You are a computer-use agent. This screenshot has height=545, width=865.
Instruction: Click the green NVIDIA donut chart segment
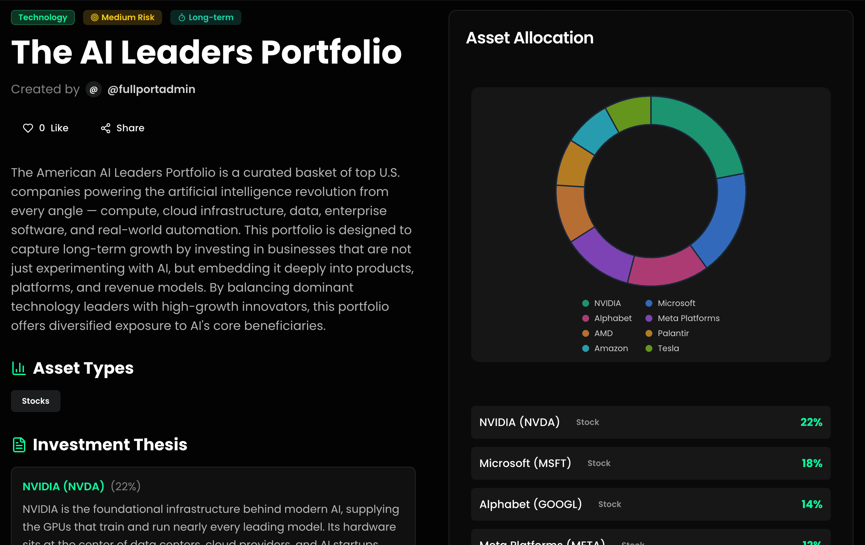[x=701, y=133]
